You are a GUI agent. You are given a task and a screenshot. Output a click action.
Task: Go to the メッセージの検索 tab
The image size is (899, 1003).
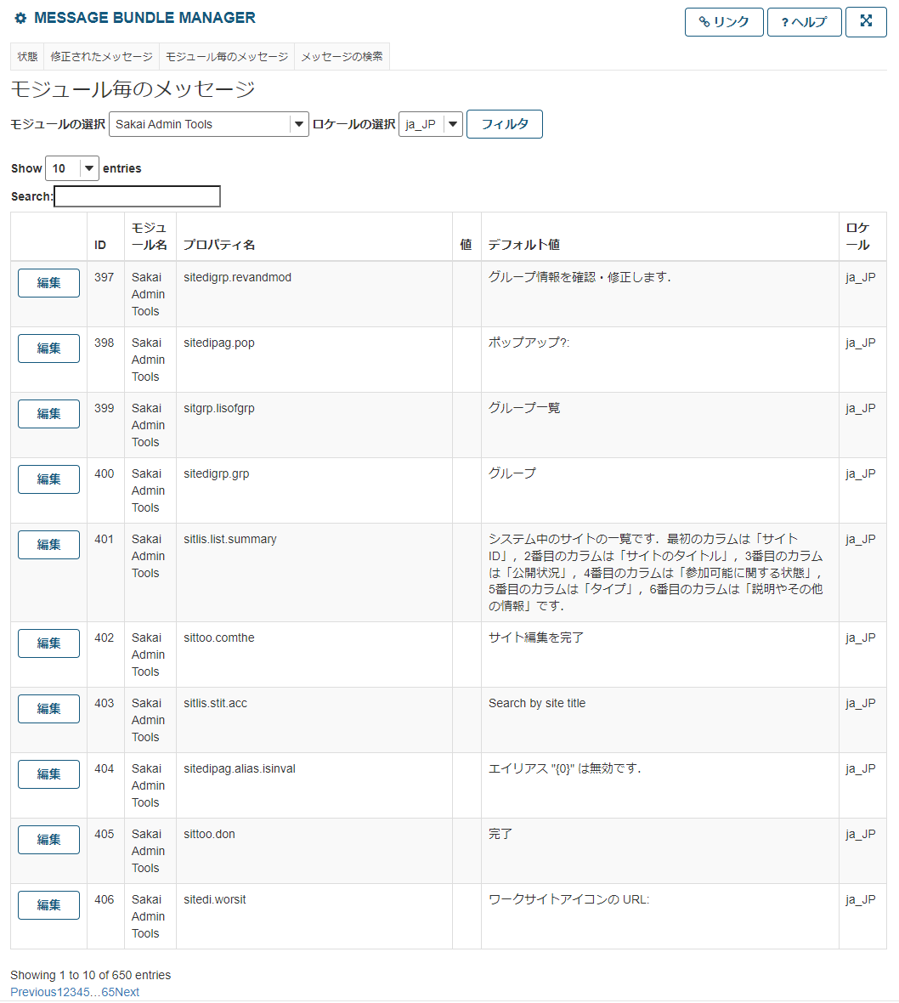[342, 57]
